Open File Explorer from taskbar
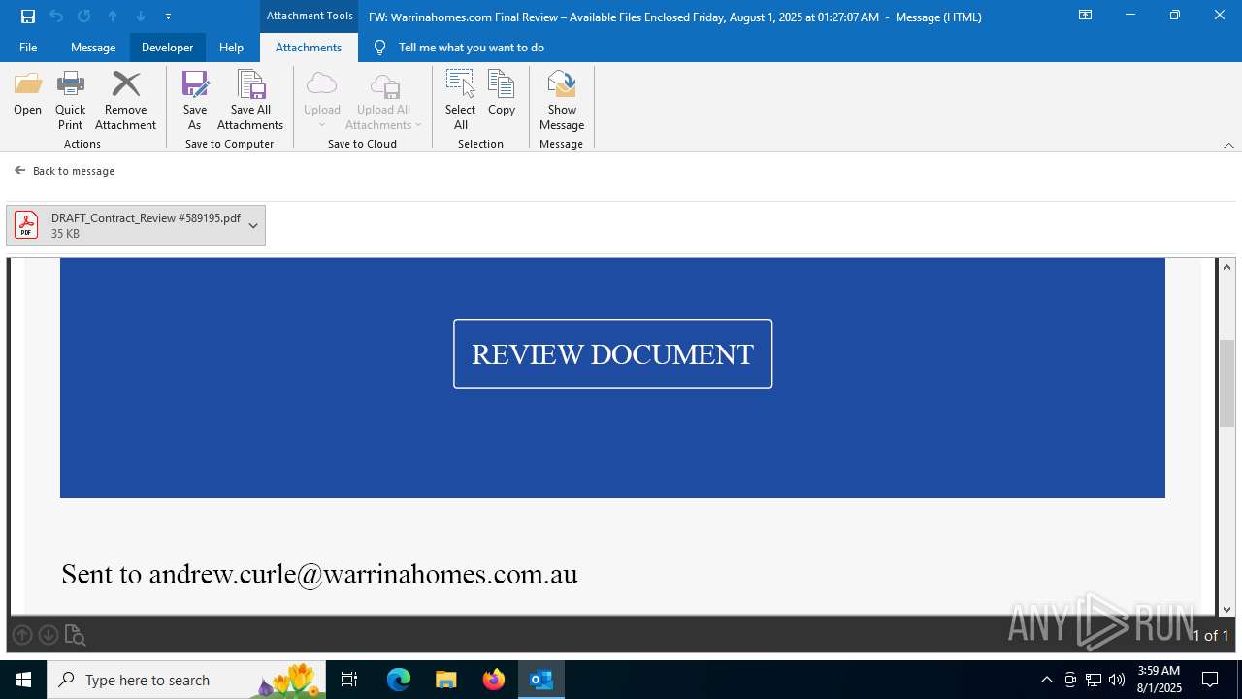The image size is (1242, 699). [x=445, y=680]
